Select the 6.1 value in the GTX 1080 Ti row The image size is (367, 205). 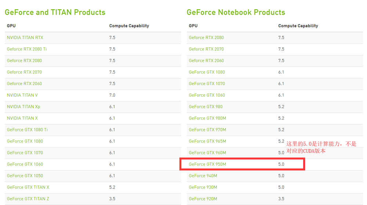coord(112,130)
